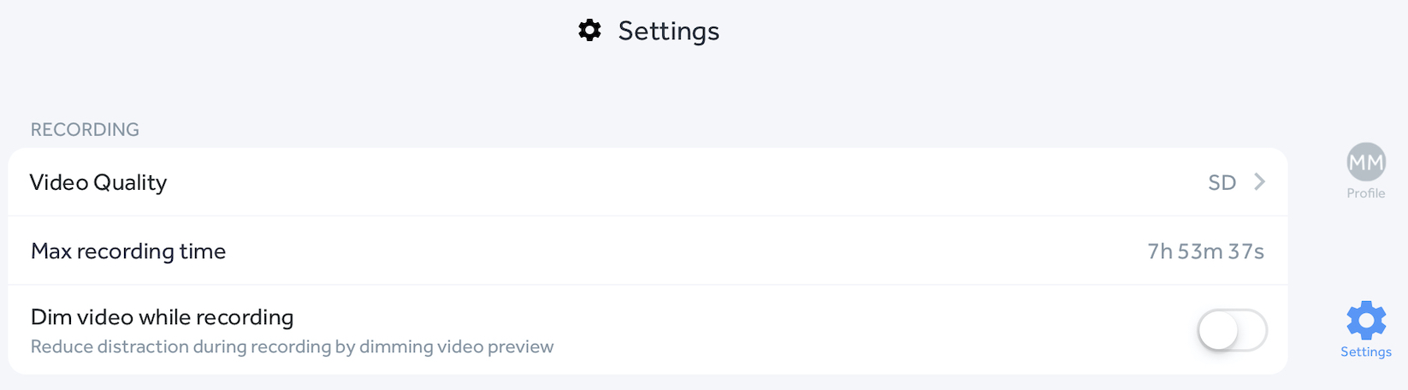Image resolution: width=1408 pixels, height=390 pixels.
Task: Select the Settings tab label in sidebar
Action: click(1366, 352)
